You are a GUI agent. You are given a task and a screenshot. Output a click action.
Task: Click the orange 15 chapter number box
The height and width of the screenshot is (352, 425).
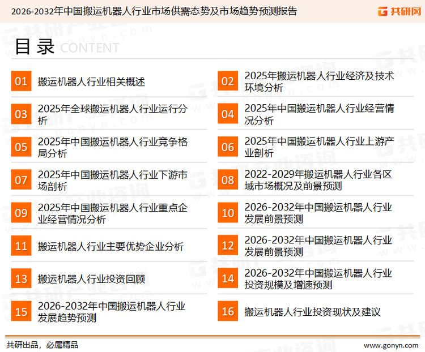pyautogui.click(x=21, y=312)
